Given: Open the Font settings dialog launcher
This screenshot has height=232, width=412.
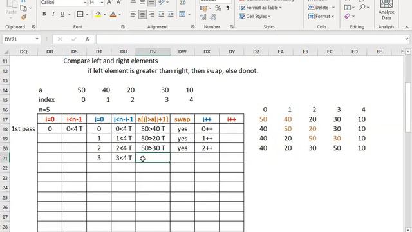Looking at the screenshot, I should click(123, 27).
